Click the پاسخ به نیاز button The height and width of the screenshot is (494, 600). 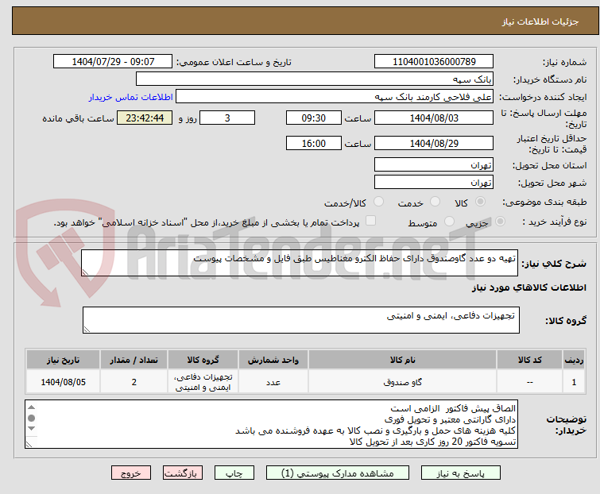(461, 473)
